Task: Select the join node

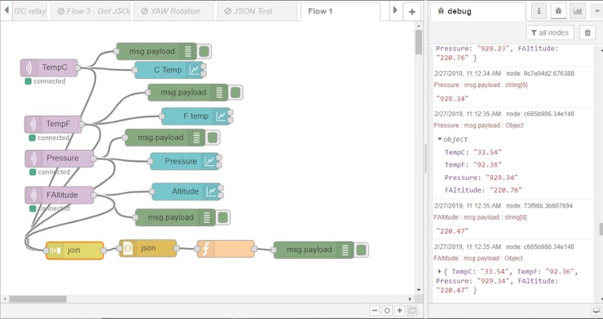Action: click(75, 251)
